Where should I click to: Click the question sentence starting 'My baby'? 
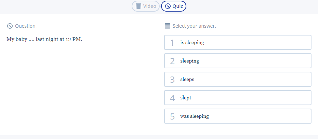[x=44, y=39]
